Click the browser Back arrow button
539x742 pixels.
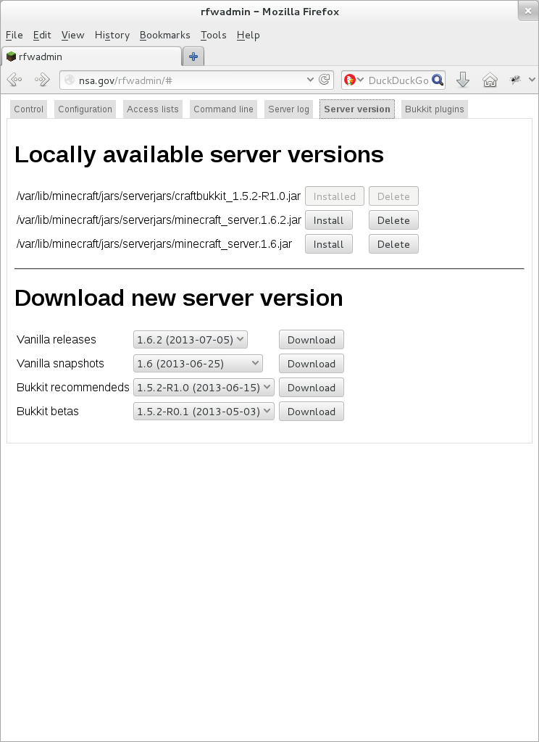tap(14, 80)
